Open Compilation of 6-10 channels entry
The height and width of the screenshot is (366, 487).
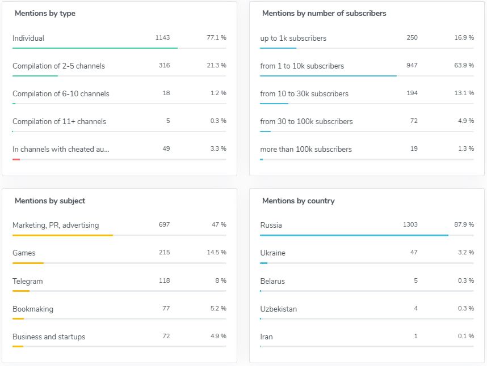coord(61,93)
